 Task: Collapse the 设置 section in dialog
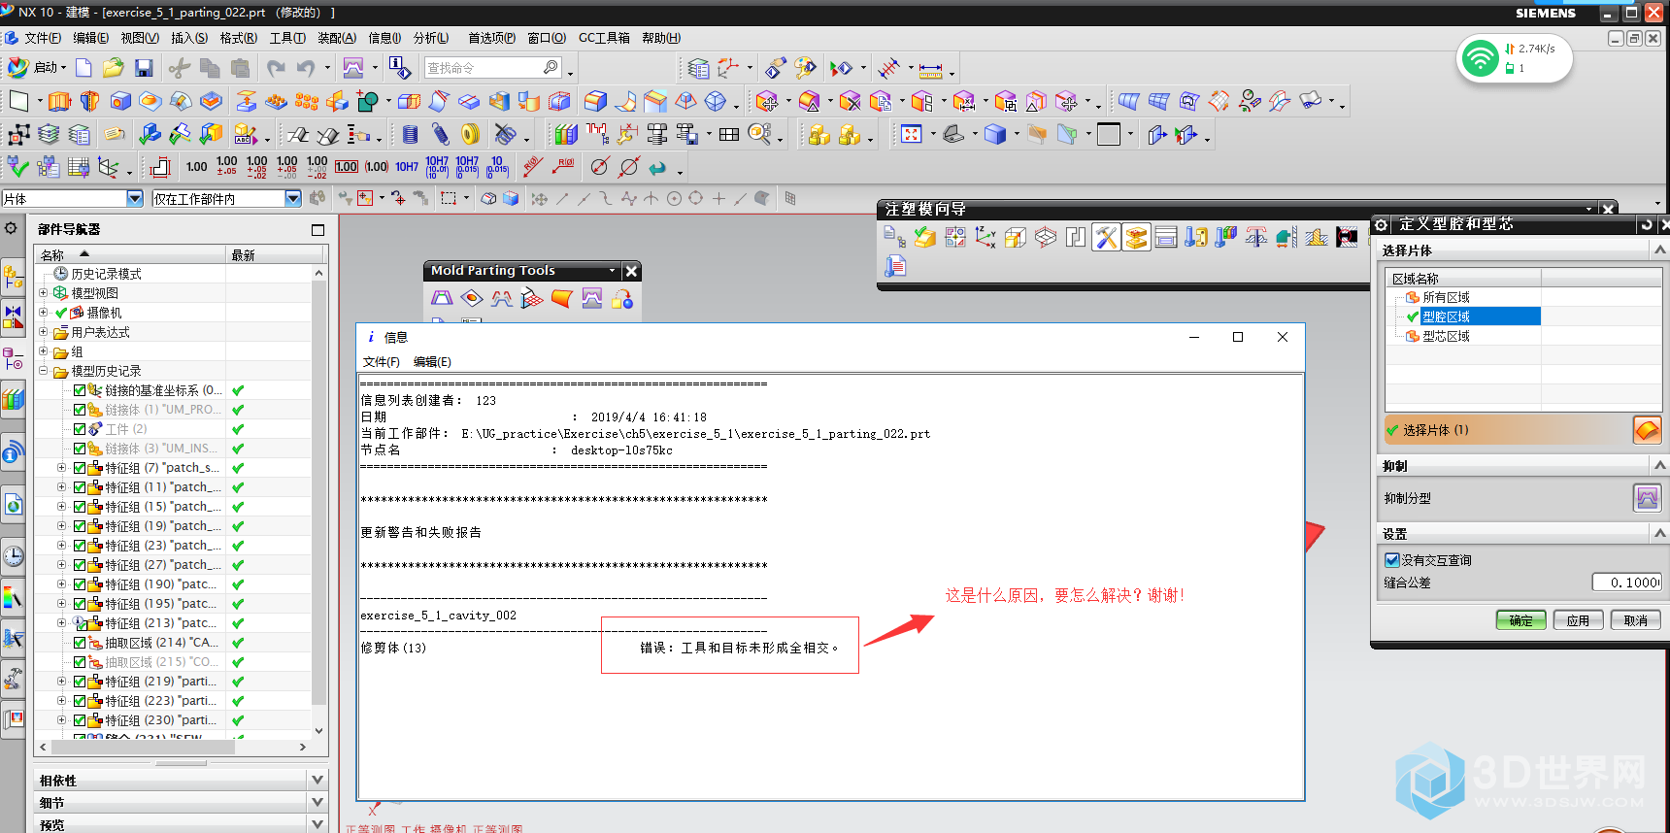coord(1660,534)
